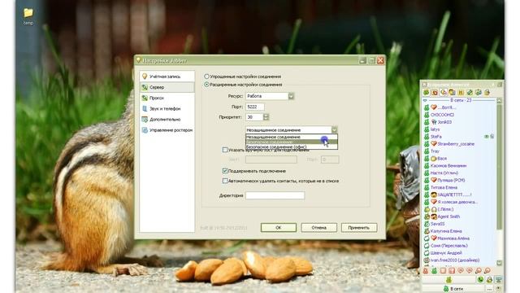The width and height of the screenshot is (520, 293).
Task: Click the green bear icon in bottom filter toolbar
Action: click(434, 271)
